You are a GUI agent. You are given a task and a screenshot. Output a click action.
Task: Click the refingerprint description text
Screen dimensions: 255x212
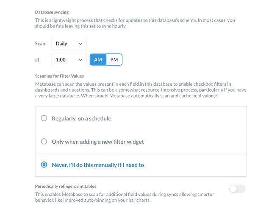pos(125,197)
